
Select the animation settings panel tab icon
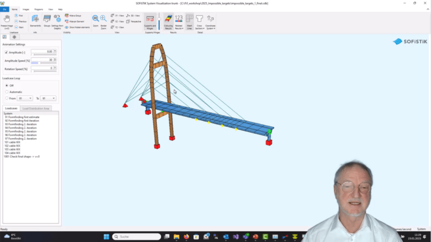(x=4, y=37)
